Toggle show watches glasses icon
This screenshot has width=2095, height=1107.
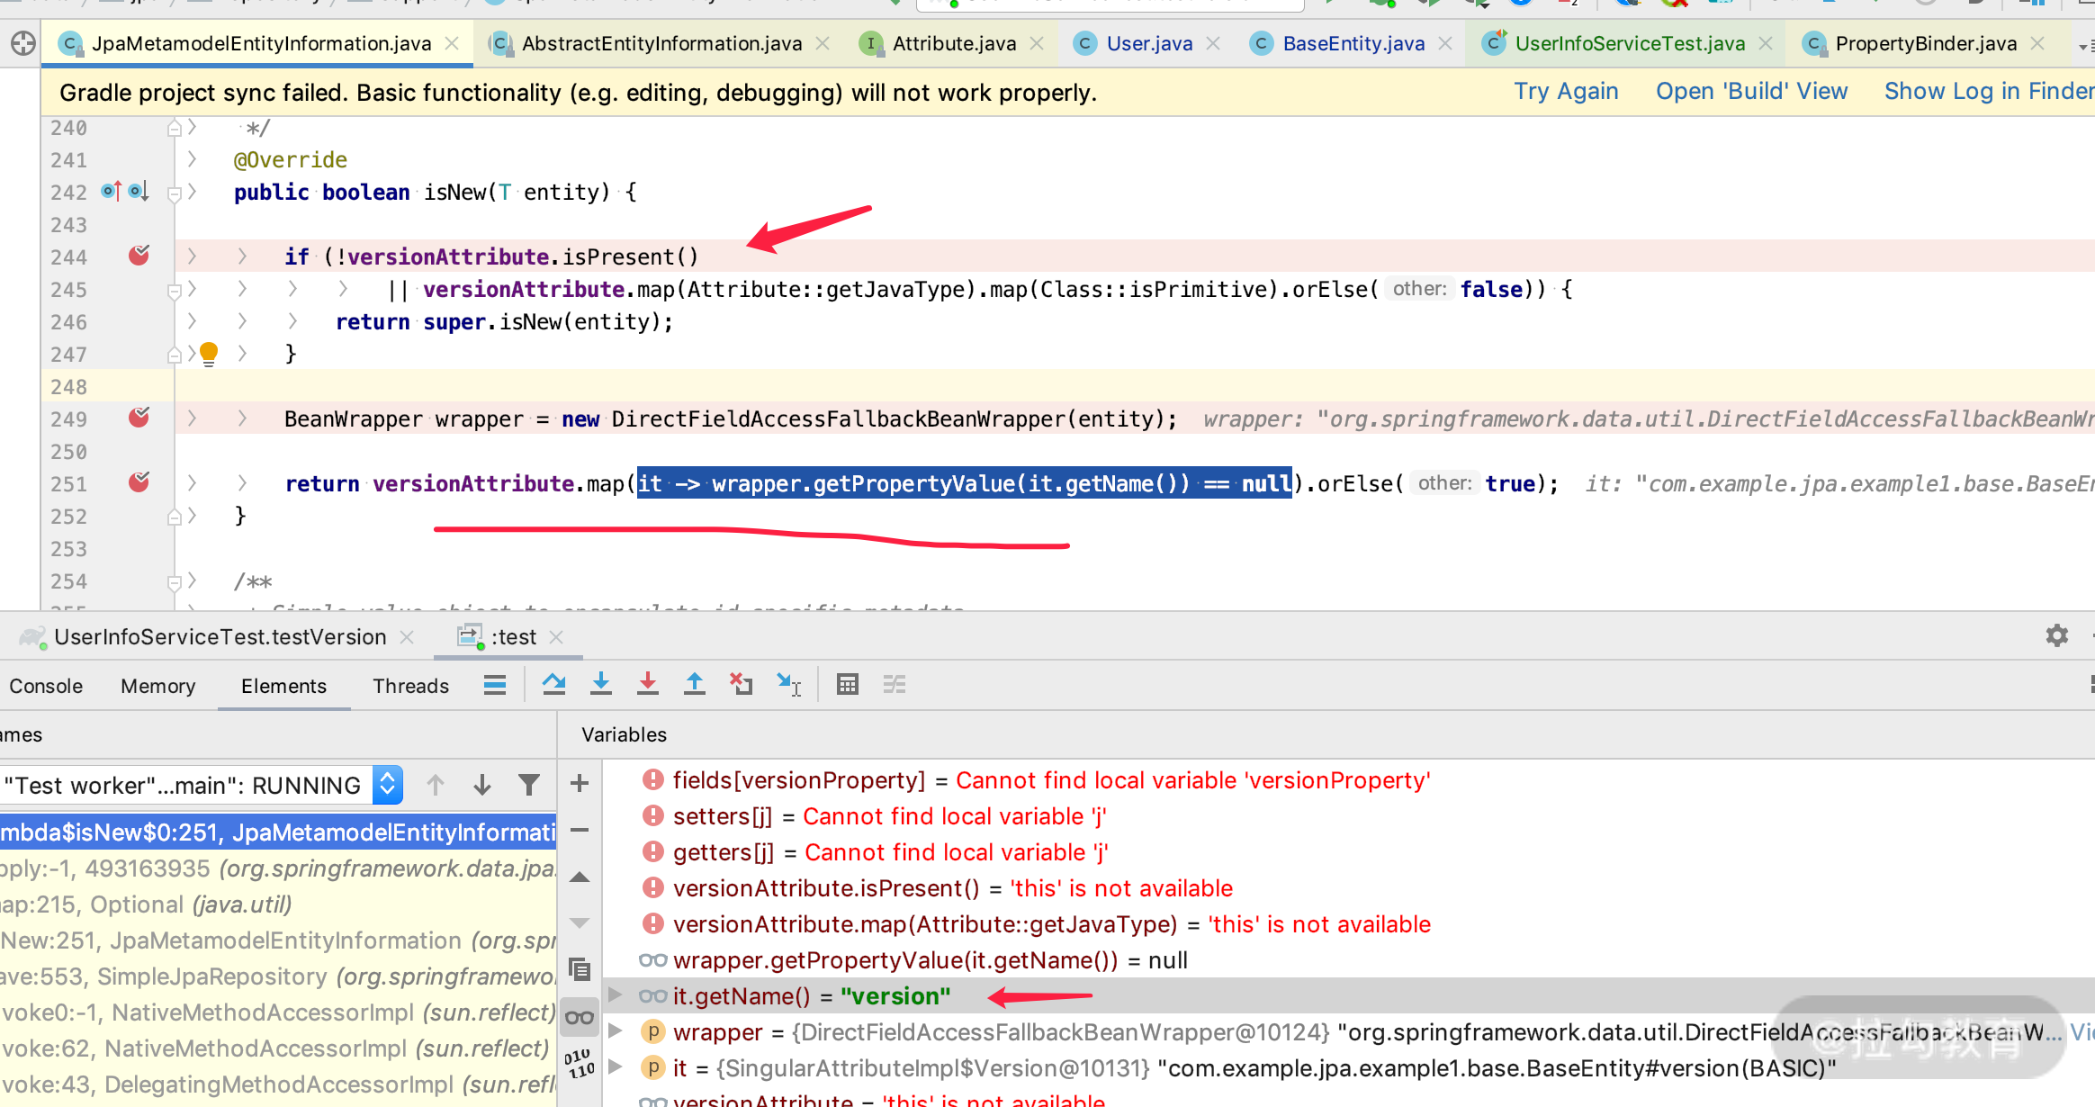coord(580,1018)
